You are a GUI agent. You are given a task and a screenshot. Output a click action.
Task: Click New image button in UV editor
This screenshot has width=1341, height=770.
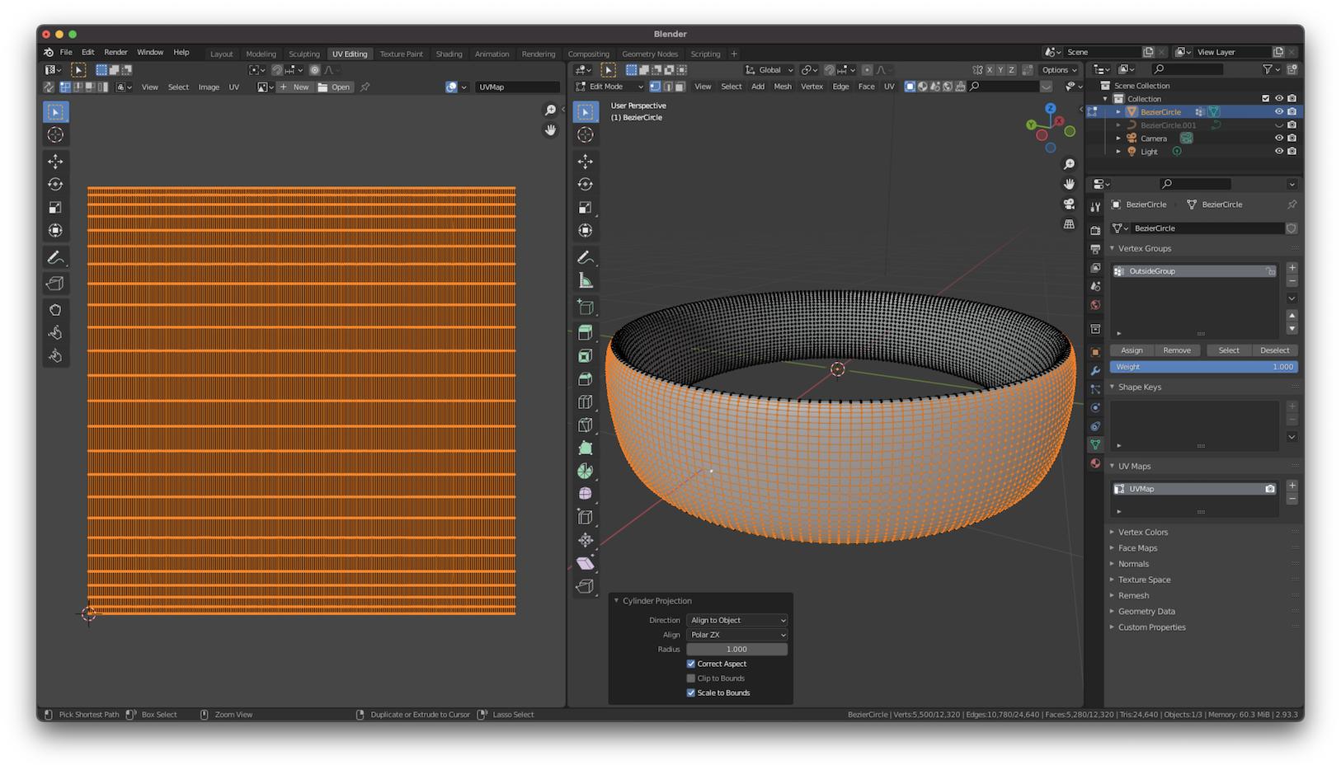[x=294, y=87]
